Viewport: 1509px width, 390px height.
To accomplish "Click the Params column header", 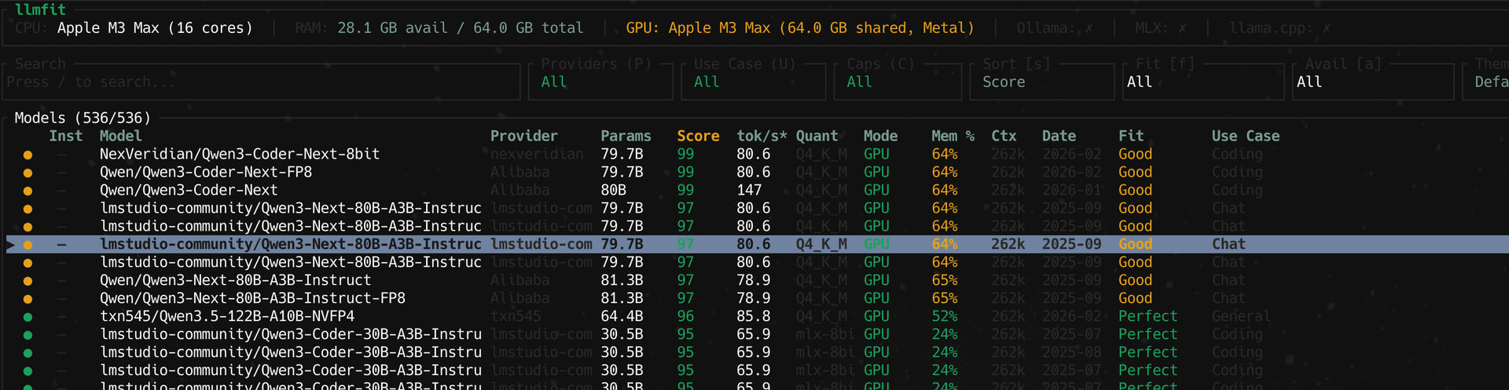I will [626, 137].
